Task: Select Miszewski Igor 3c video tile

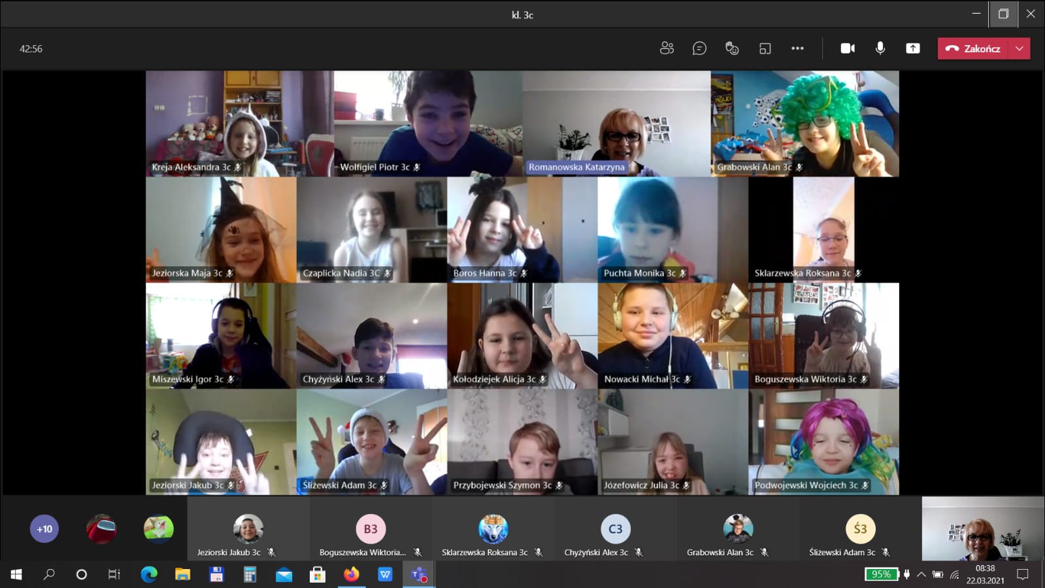Action: (x=221, y=336)
